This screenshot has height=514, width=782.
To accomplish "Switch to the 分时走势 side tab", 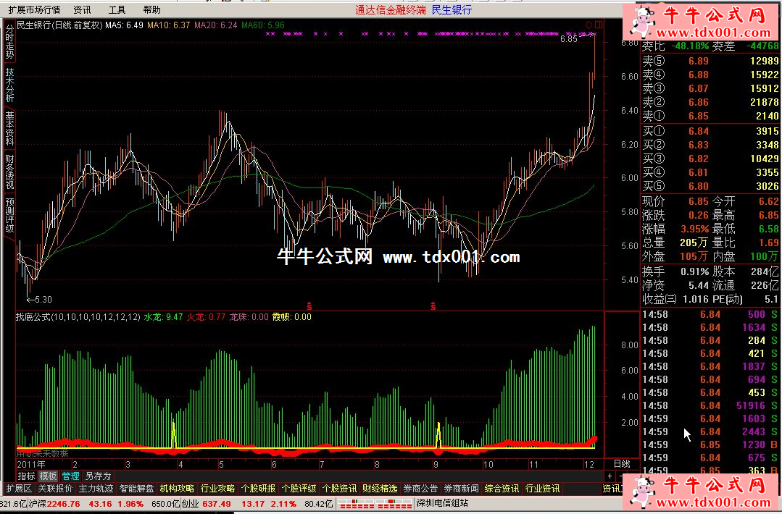I will [9, 42].
